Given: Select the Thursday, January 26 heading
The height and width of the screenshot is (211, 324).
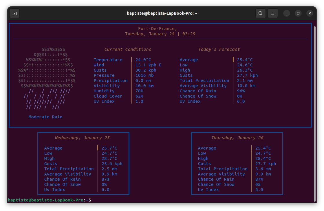Looking at the screenshot, I should [237, 138].
